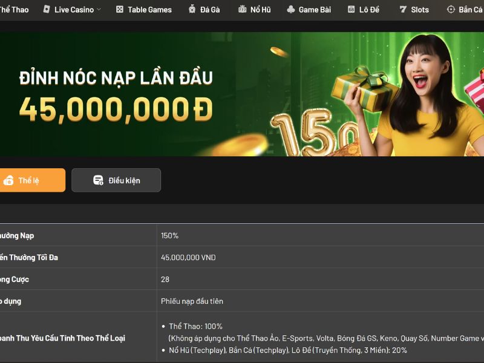Click the first-deposit promotion banner
The width and height of the screenshot is (484, 363).
(x=242, y=94)
